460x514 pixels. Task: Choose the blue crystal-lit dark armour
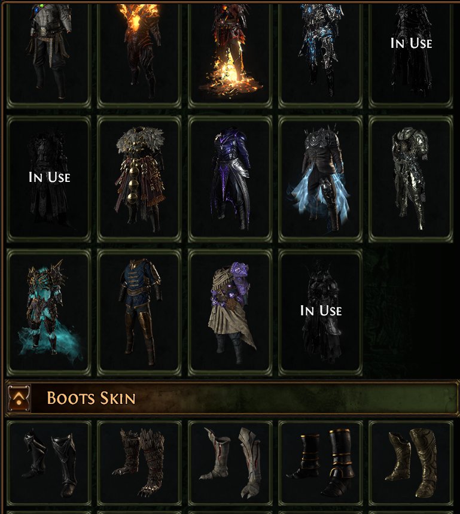[321, 54]
